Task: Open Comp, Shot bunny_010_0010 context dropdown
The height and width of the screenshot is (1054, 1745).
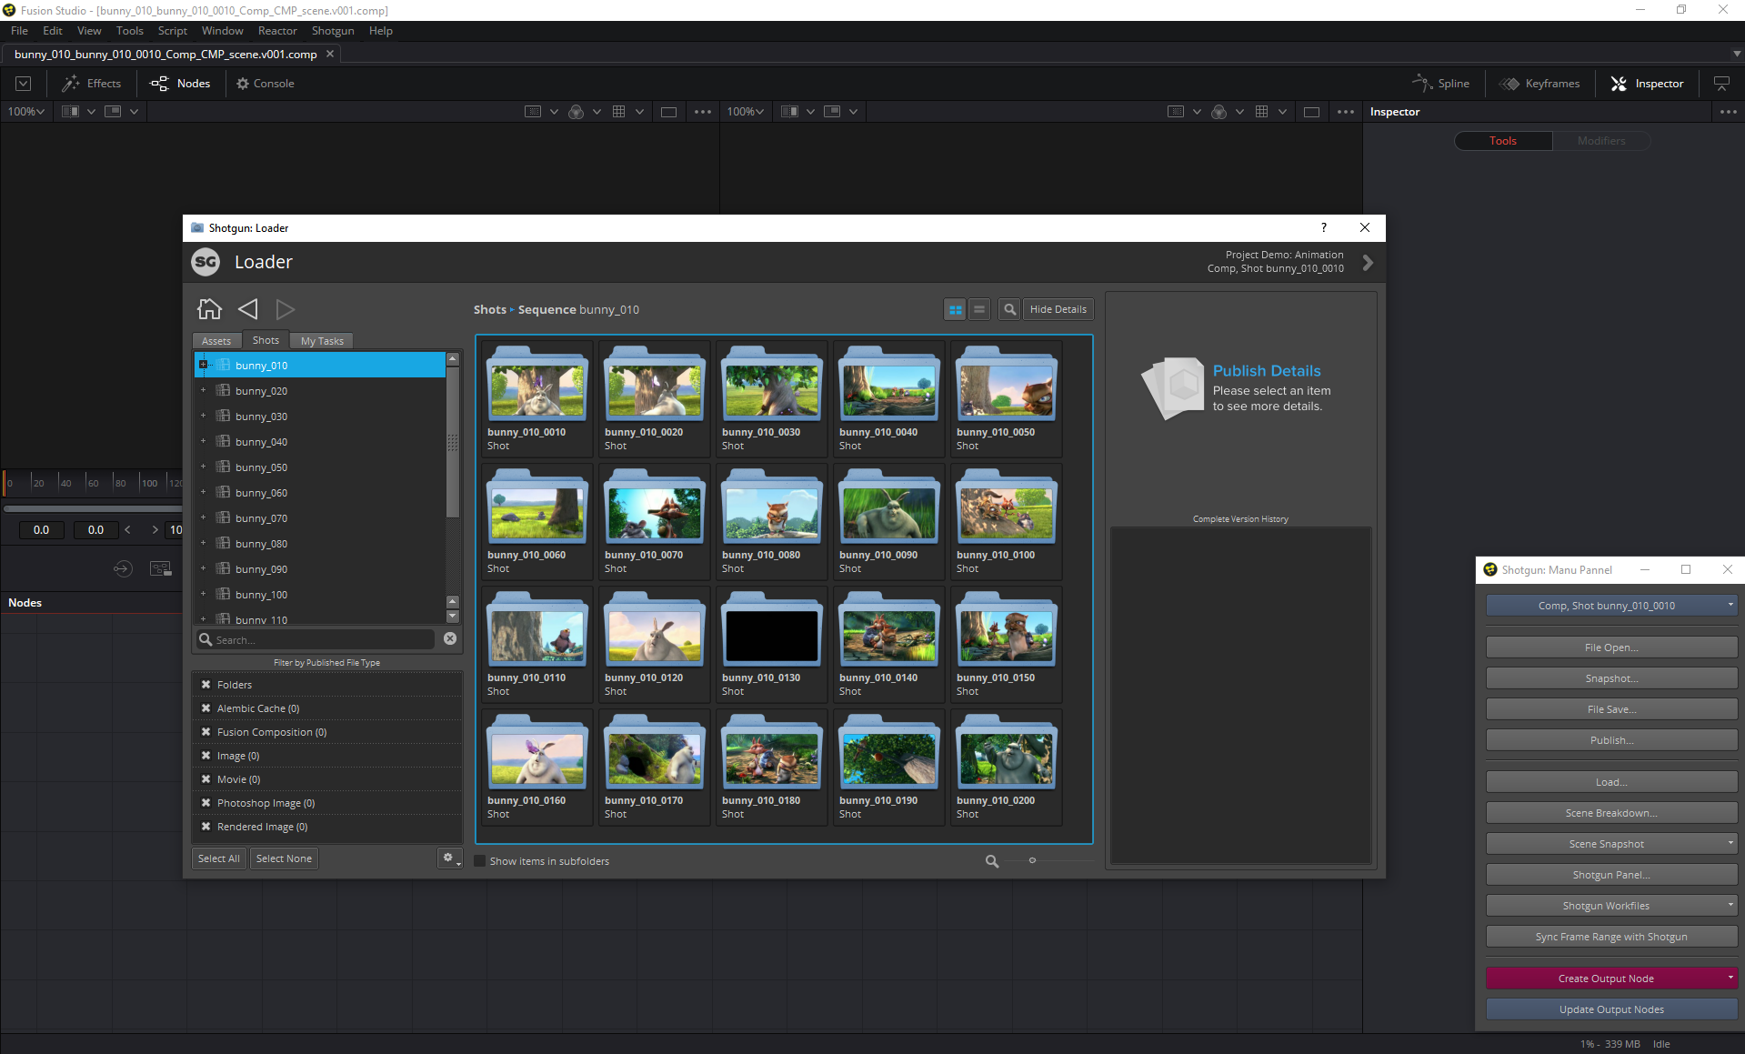Action: coord(1611,606)
